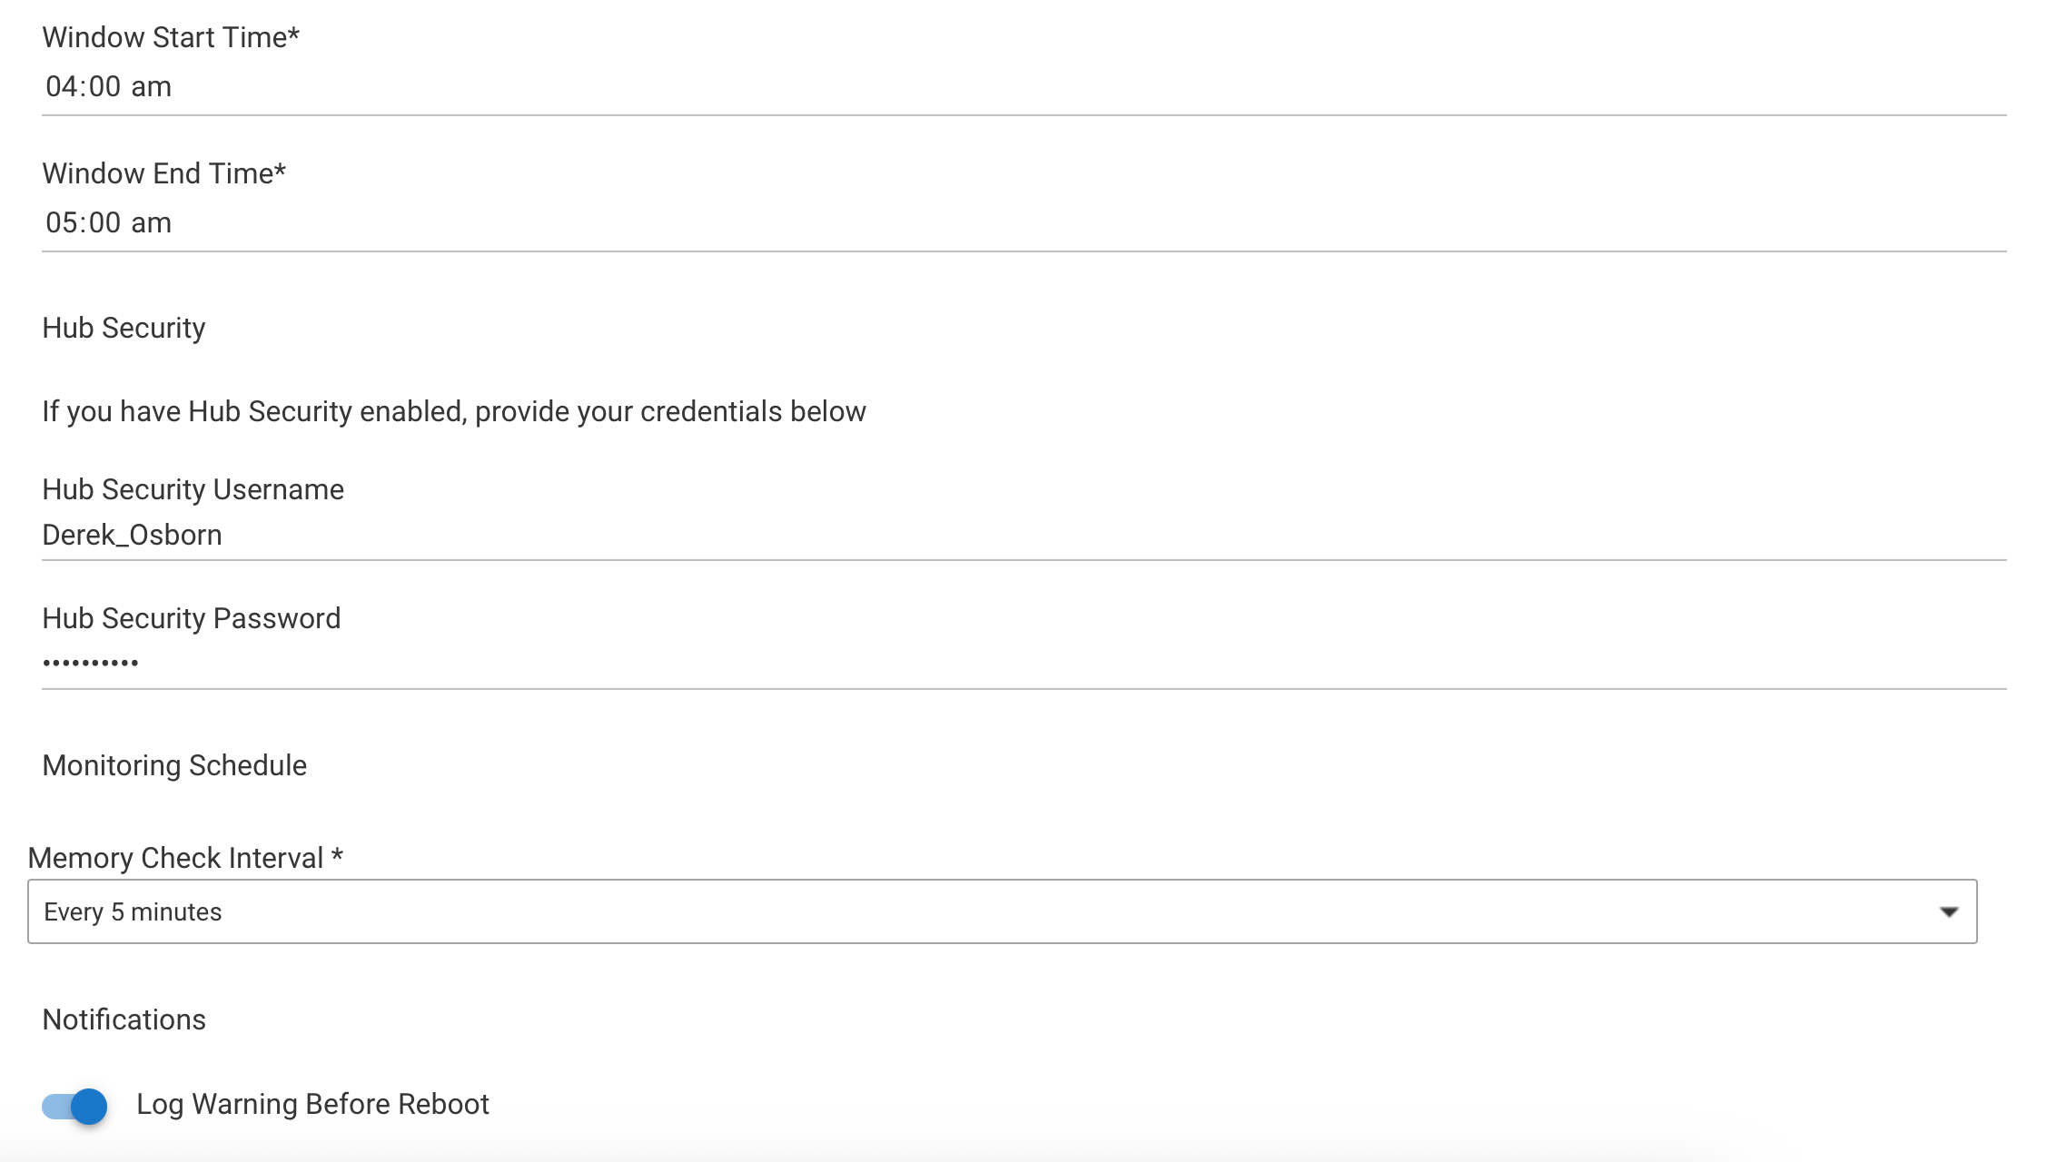The height and width of the screenshot is (1162, 2047).
Task: Click the 'Monitoring Schedule' section heading
Action: tap(174, 765)
